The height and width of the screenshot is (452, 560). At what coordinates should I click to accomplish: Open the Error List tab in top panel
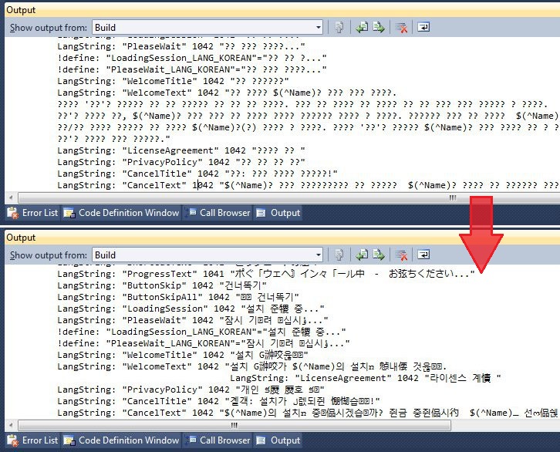click(32, 213)
